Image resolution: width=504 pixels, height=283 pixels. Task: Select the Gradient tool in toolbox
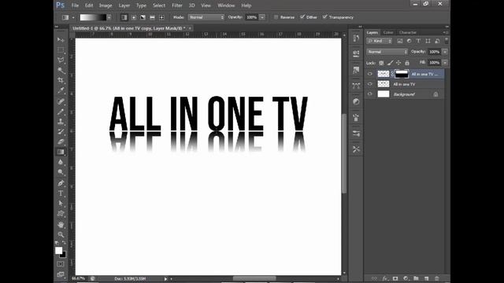[x=61, y=152]
